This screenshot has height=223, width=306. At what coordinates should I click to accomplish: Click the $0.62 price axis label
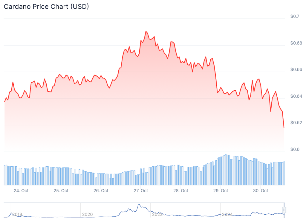tap(296, 123)
